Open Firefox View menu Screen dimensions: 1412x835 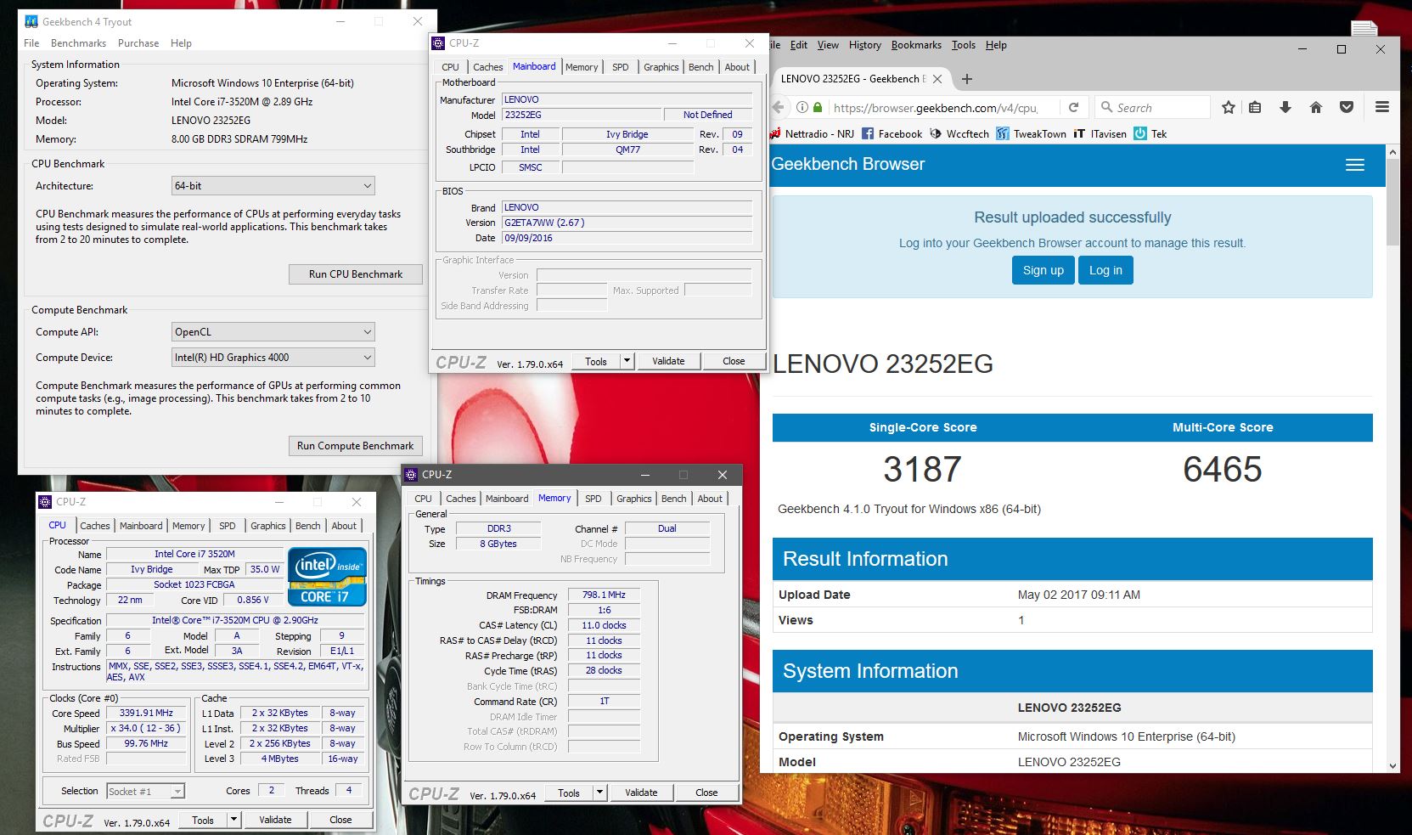point(828,45)
